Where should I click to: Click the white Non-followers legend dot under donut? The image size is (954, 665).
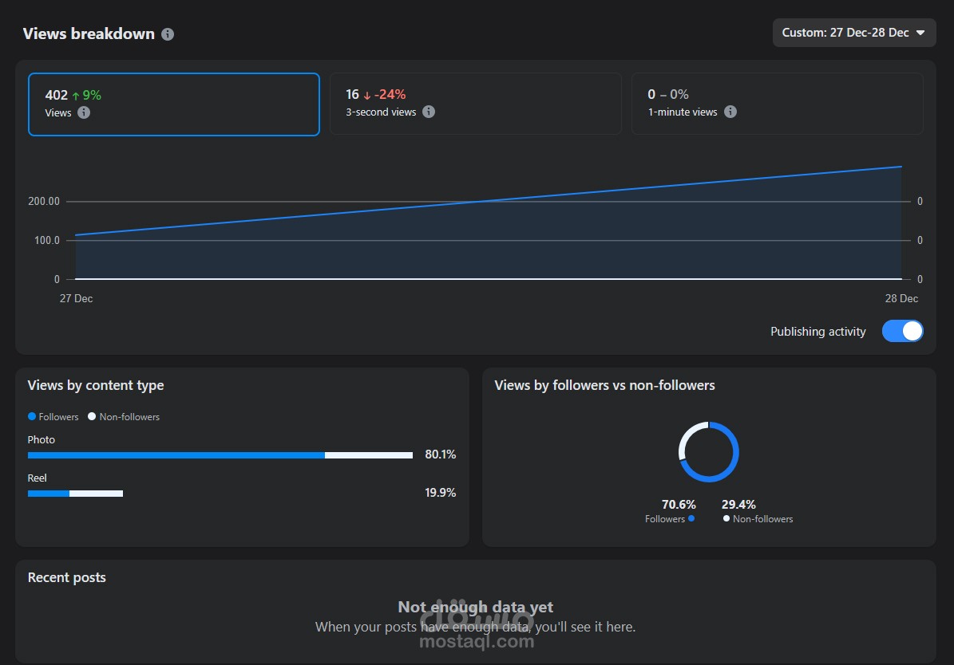pyautogui.click(x=726, y=518)
